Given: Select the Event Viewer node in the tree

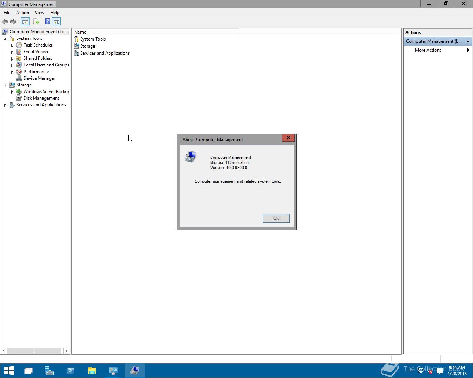Looking at the screenshot, I should click(36, 52).
